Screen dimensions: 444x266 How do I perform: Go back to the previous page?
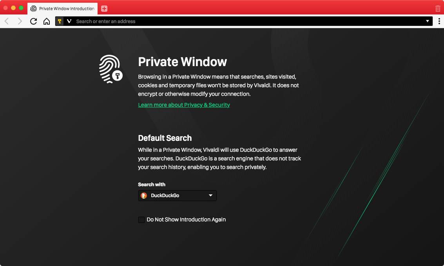[7, 21]
